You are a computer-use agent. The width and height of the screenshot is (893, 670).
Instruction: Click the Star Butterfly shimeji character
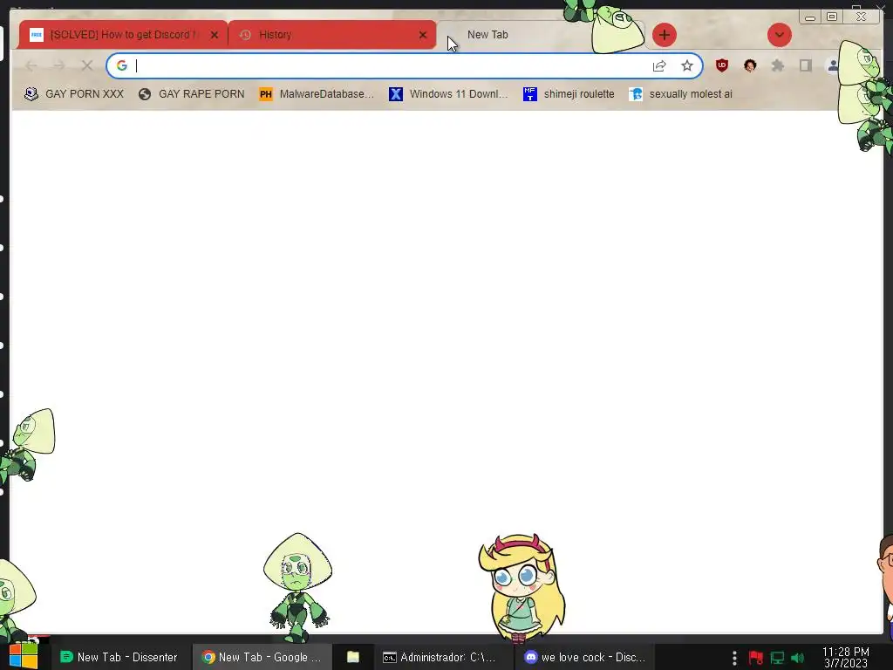pyautogui.click(x=521, y=587)
